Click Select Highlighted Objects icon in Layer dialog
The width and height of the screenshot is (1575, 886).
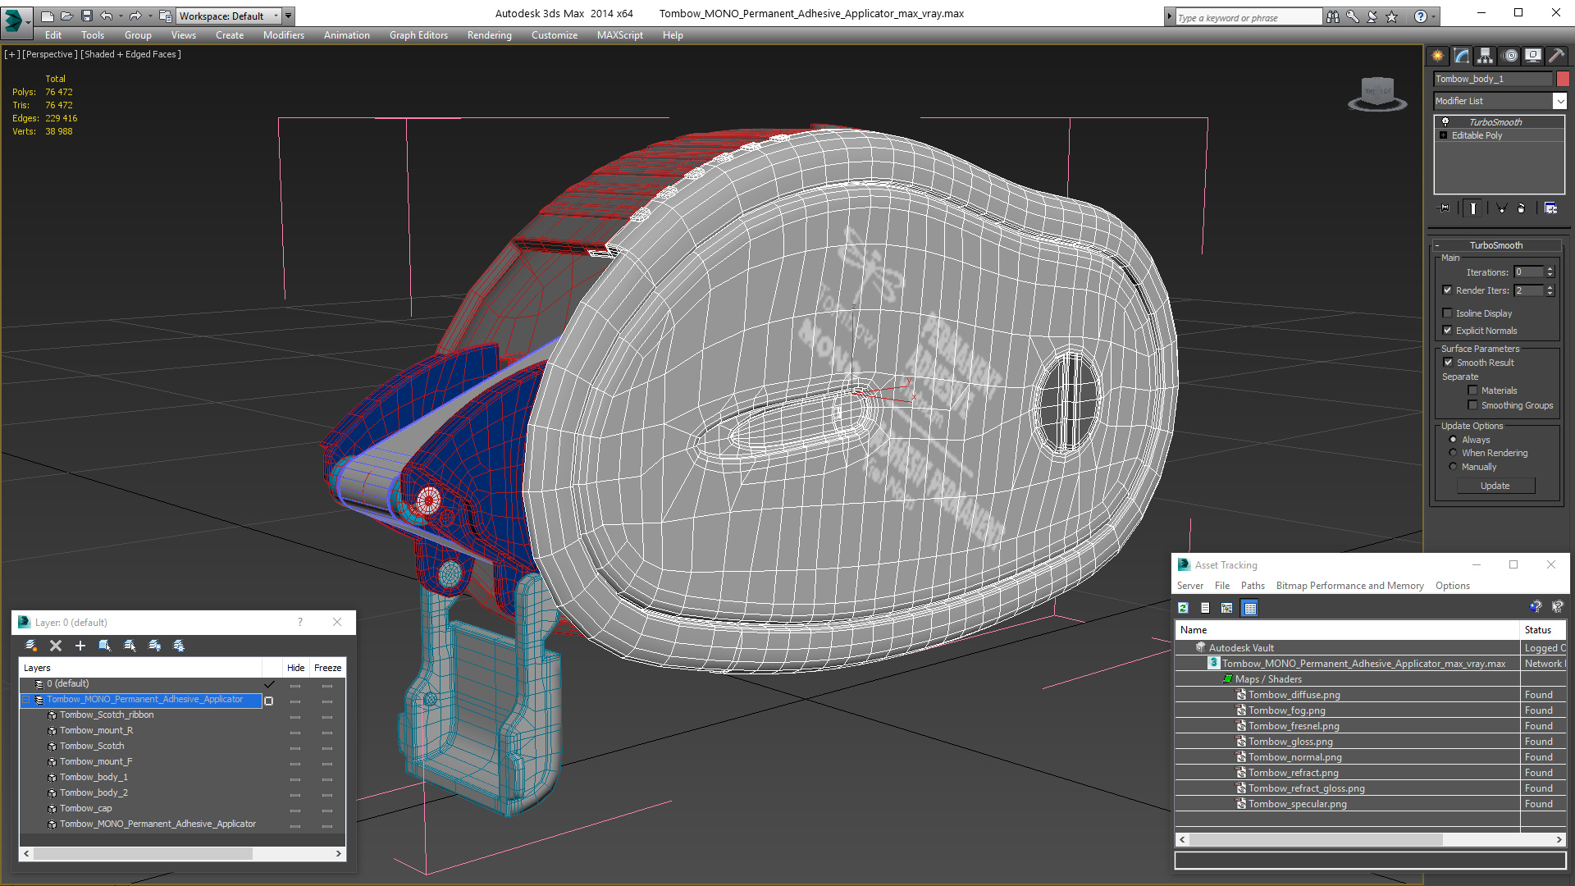[105, 646]
